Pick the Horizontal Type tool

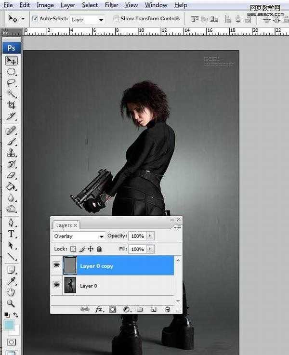click(x=11, y=234)
